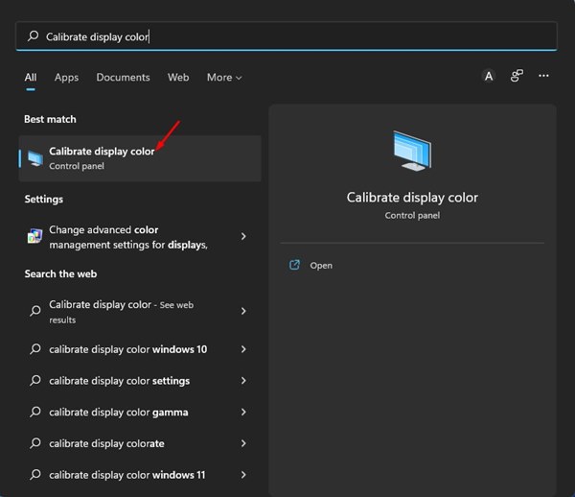
Task: Click the connected accounts icon beside avatar
Action: pyautogui.click(x=517, y=76)
